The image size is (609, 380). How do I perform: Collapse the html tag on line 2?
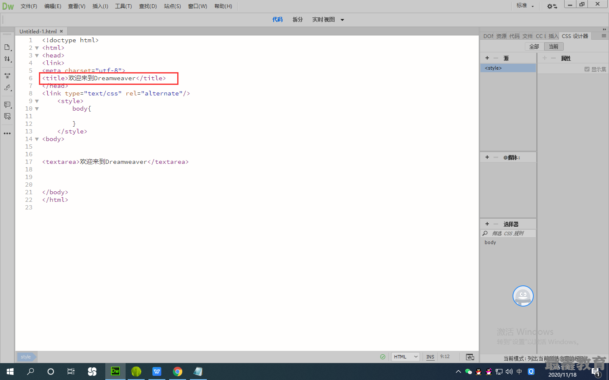tap(37, 48)
